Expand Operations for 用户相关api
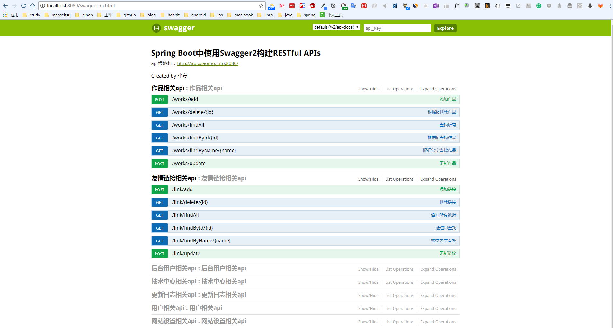The height and width of the screenshot is (328, 613). (x=438, y=309)
